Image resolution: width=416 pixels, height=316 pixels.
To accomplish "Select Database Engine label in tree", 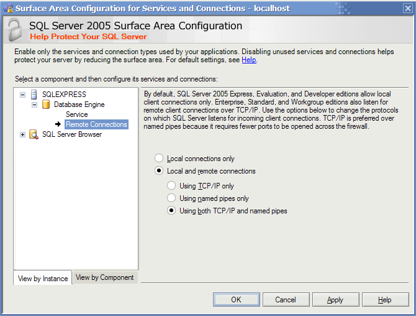I will click(79, 105).
